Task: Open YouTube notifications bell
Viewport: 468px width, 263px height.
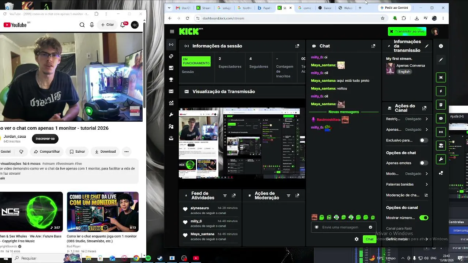Action: coord(124,25)
